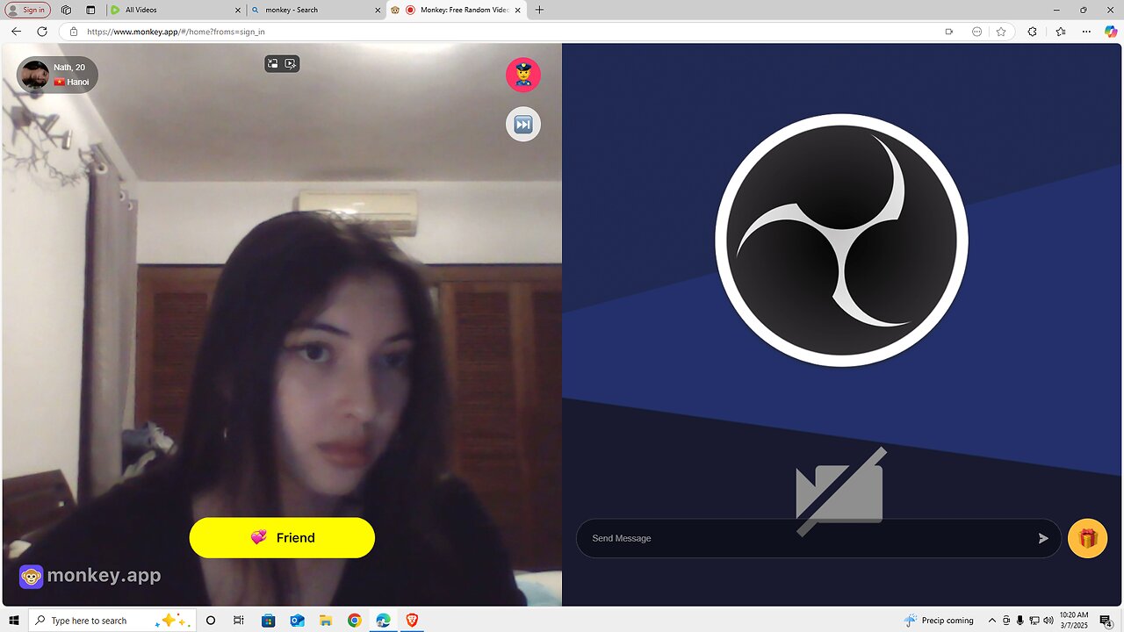The image size is (1124, 632).
Task: Report user with the police officer icon
Action: (x=522, y=75)
